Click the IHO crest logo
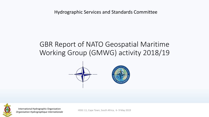Screen dimensions: 209x117 pyautogui.click(x=8, y=110)
